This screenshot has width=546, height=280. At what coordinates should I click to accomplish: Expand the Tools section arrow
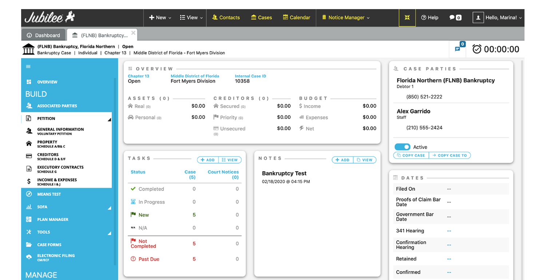109,233
